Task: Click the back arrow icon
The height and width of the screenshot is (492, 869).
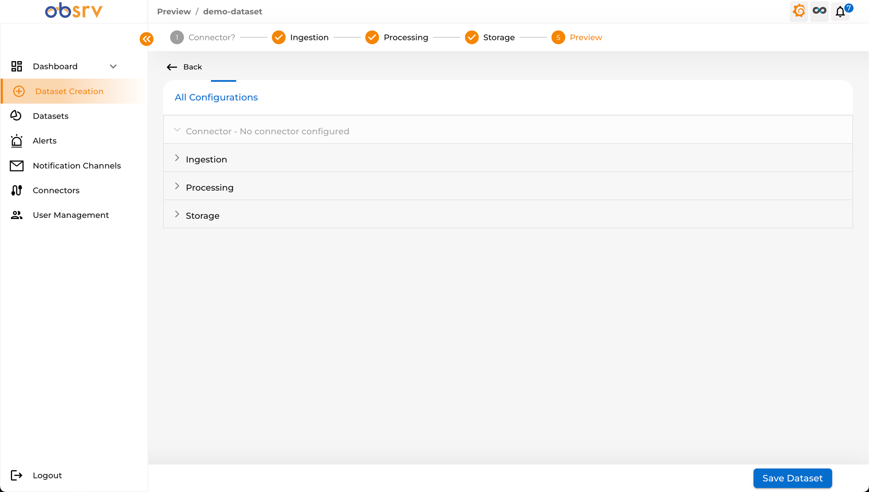Action: tap(172, 67)
